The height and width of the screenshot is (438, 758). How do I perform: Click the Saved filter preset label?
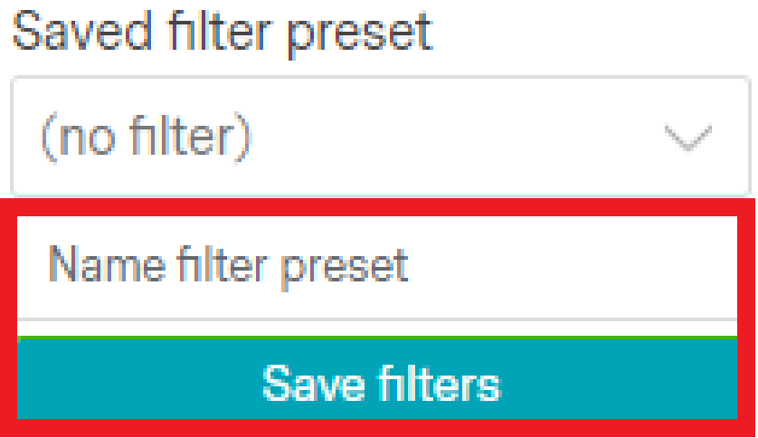pyautogui.click(x=221, y=33)
